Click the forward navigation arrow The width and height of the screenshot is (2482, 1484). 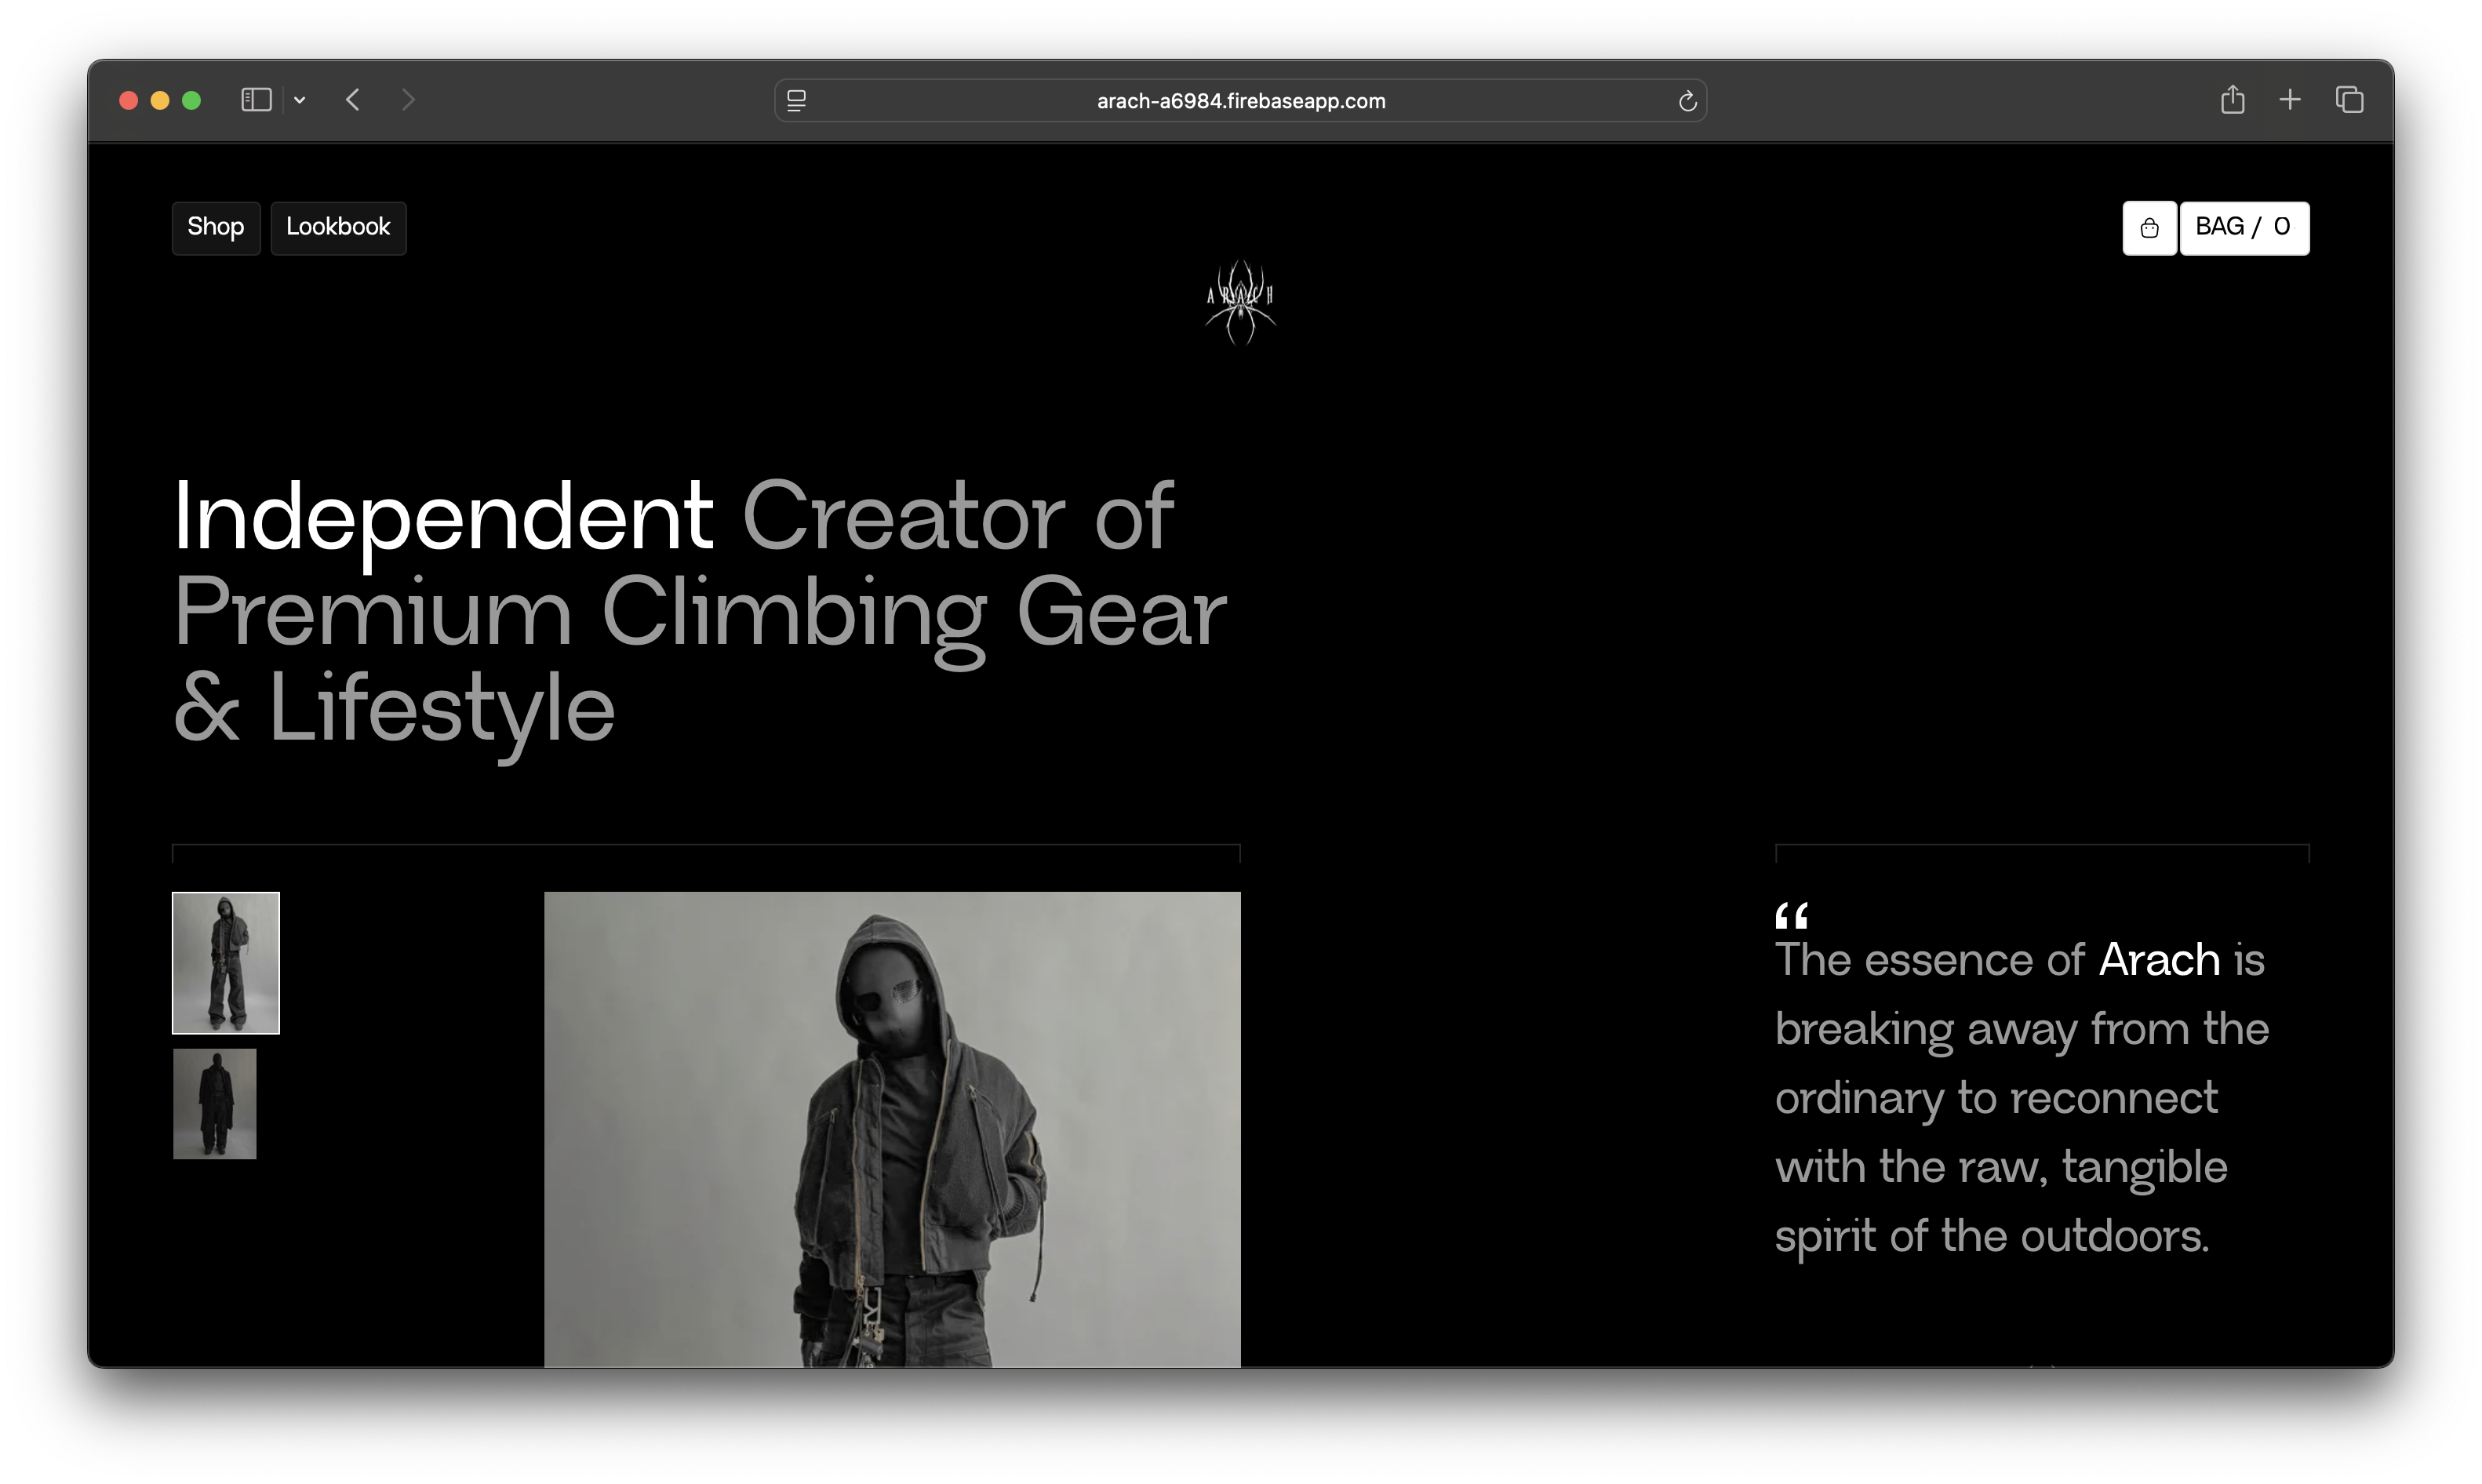pos(407,100)
